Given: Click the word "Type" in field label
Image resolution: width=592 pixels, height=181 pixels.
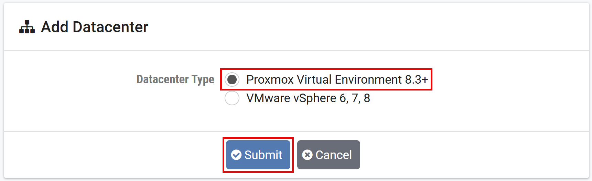Looking at the screenshot, I should pyautogui.click(x=203, y=80).
